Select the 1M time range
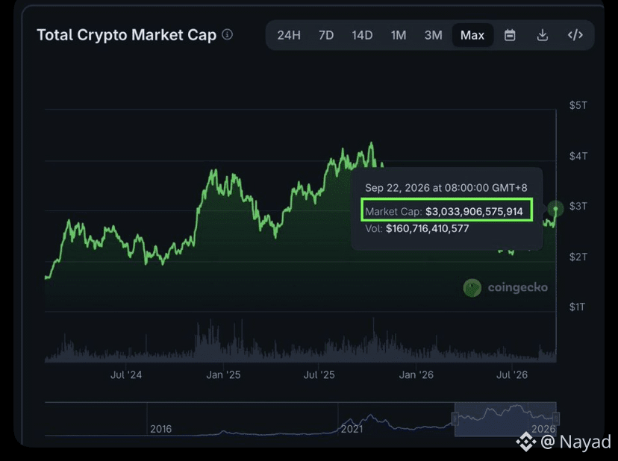 pyautogui.click(x=399, y=36)
